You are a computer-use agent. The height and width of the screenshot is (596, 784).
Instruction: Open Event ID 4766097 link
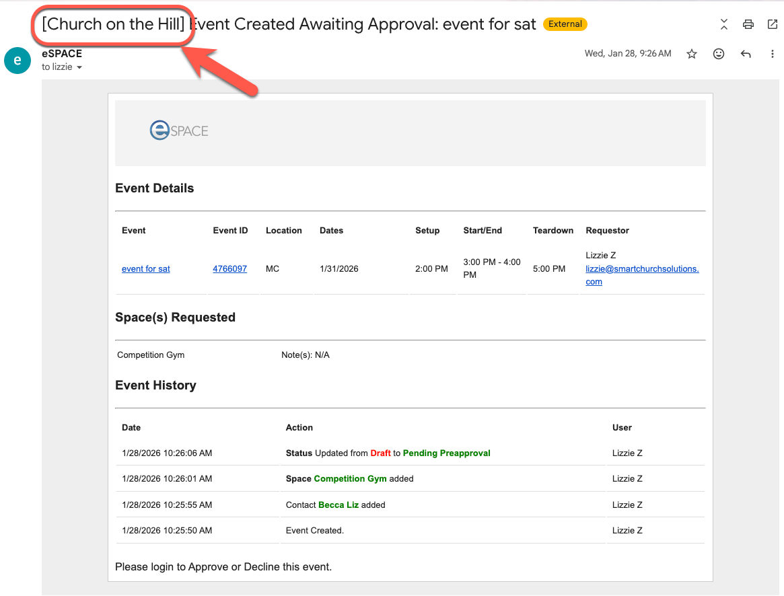[x=229, y=268]
